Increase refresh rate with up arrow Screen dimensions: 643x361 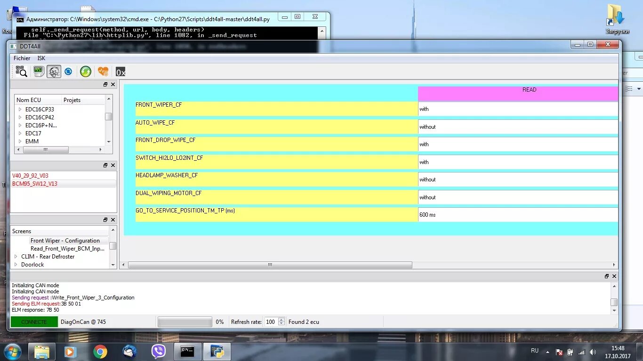pos(281,320)
